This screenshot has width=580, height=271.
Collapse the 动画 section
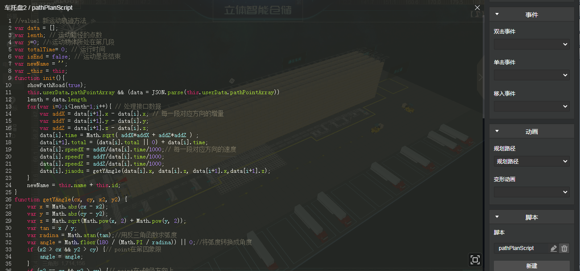coord(497,131)
